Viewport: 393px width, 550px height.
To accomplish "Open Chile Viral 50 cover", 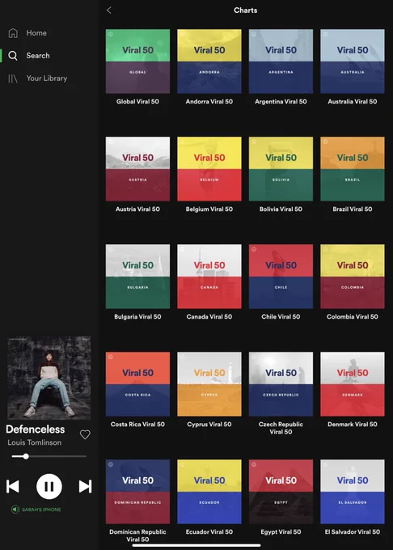I will (x=281, y=277).
